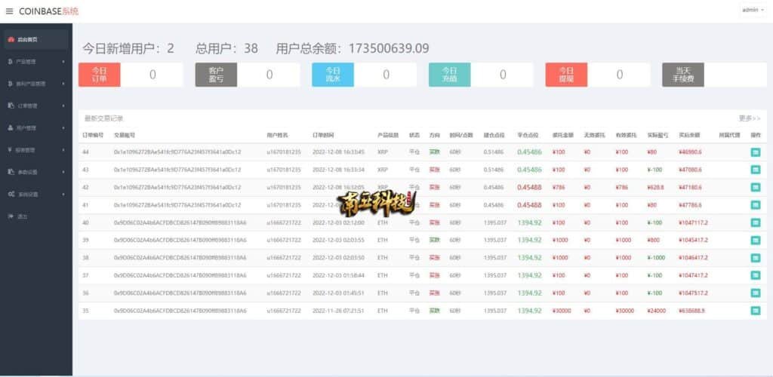
Task: Open the action icon for order 42
Action: (x=756, y=187)
